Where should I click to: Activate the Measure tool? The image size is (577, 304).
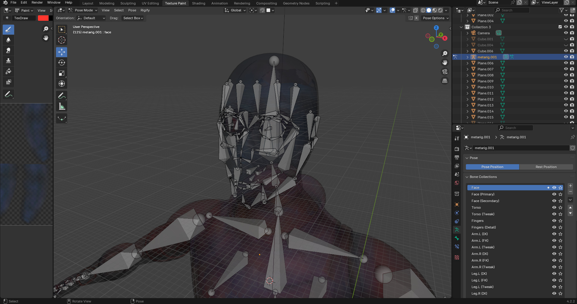click(x=61, y=106)
